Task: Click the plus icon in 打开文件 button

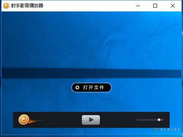Action: coord(77,88)
